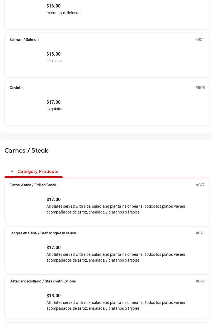
Task: Click product number #878
Action: [x=200, y=233]
